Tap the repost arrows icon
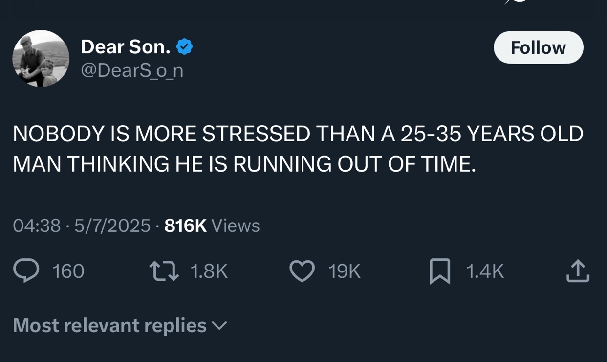 [165, 271]
